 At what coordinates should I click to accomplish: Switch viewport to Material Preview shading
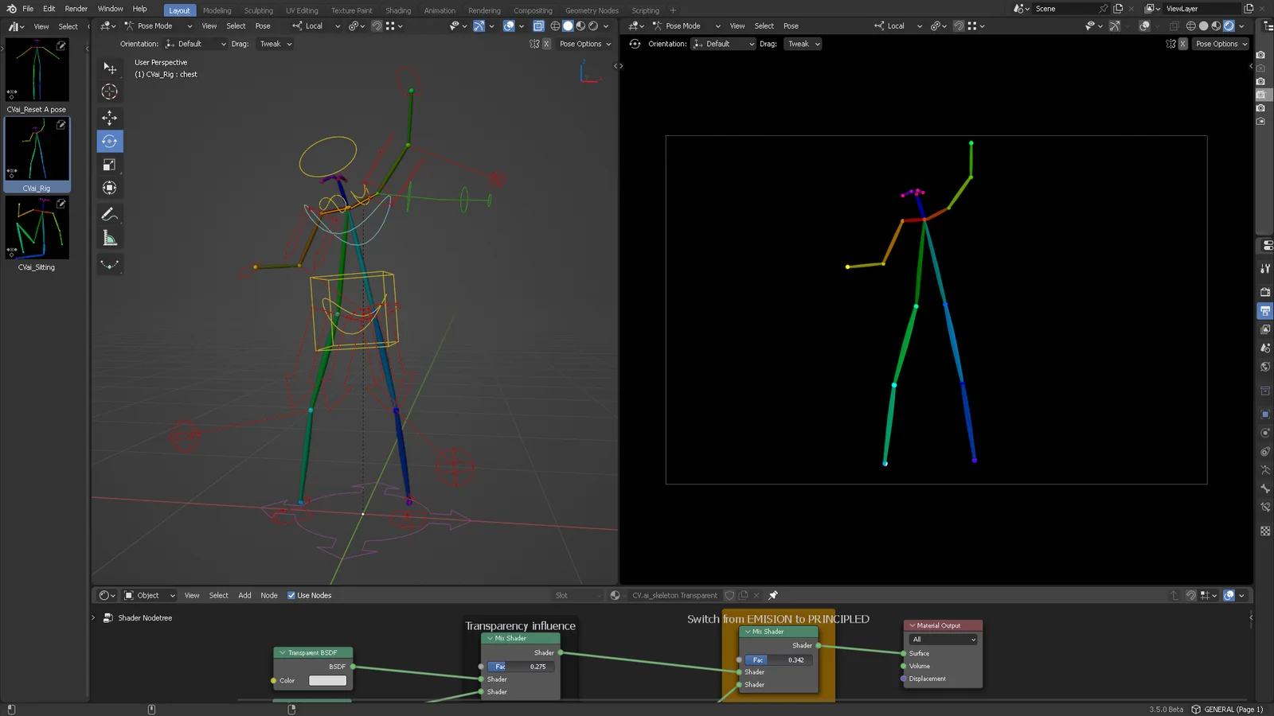pos(580,25)
